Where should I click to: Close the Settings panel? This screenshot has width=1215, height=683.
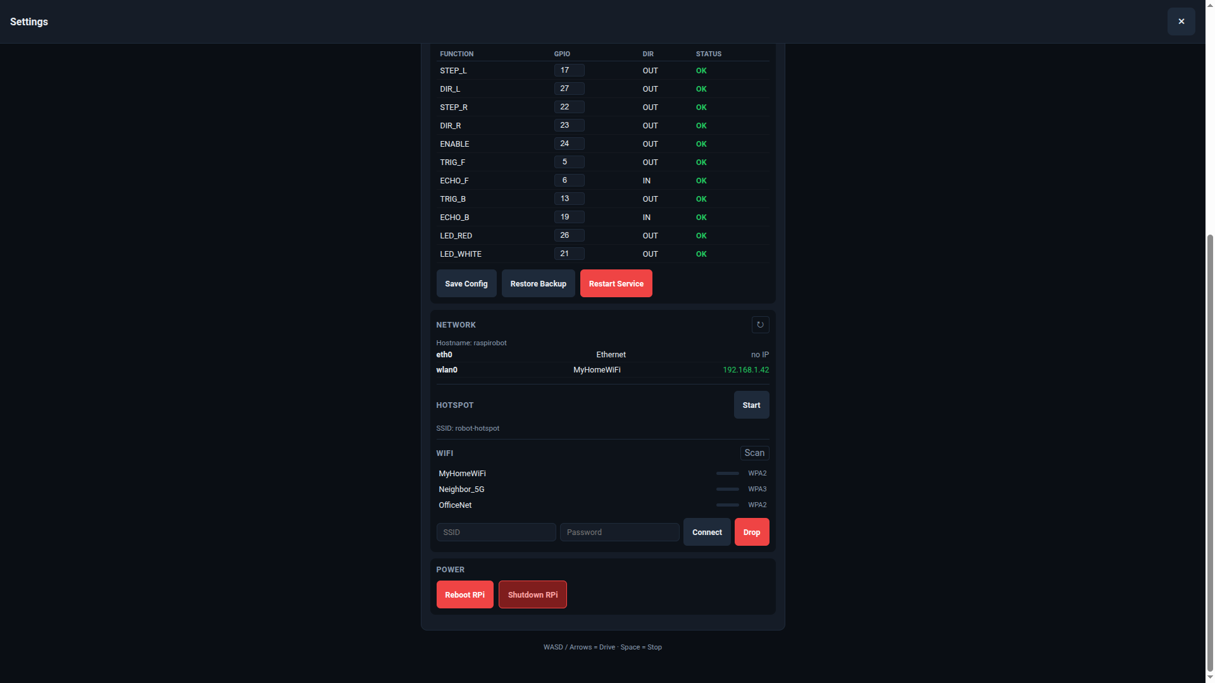coord(1181,21)
